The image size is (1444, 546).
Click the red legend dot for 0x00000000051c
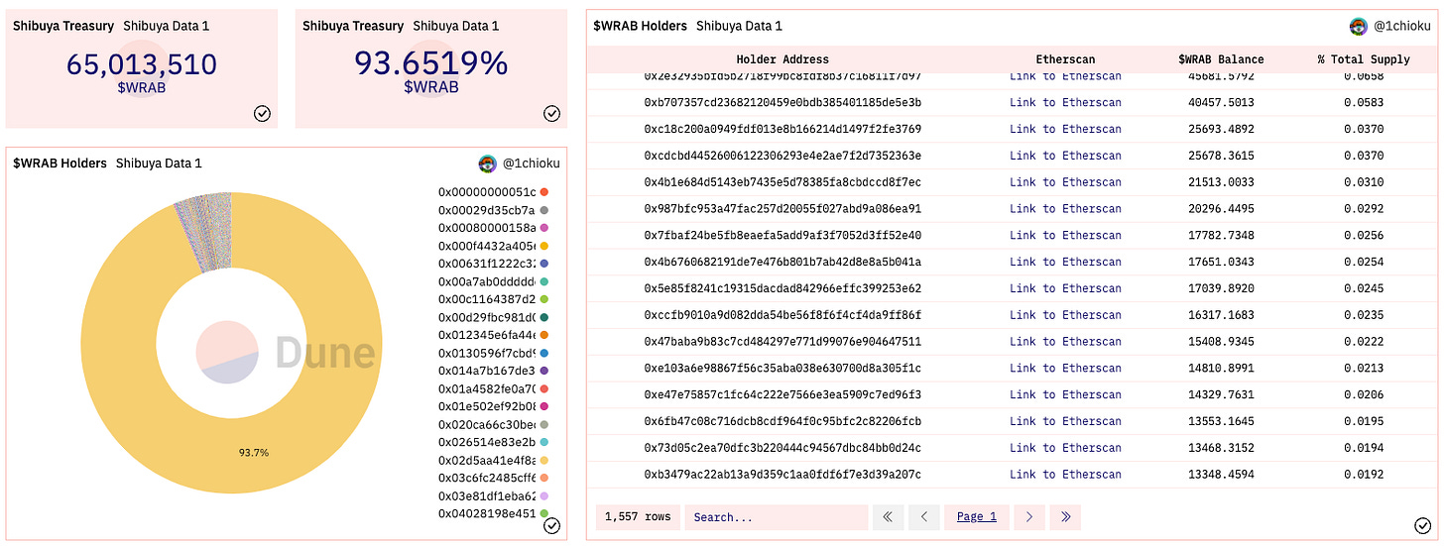coord(545,192)
